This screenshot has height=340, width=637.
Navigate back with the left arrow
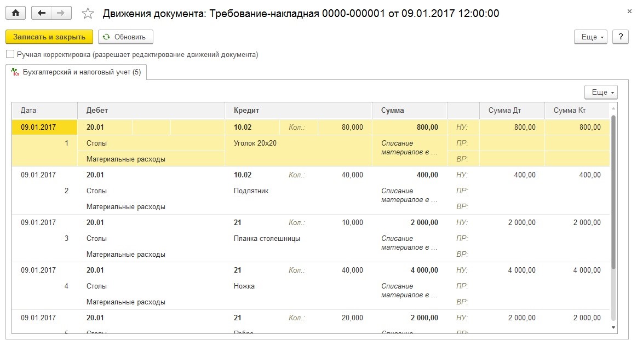pos(41,13)
